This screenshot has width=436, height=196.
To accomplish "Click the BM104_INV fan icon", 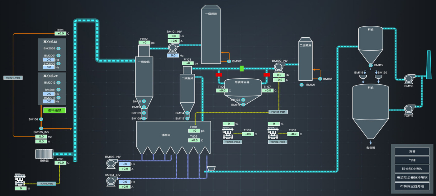I will pos(111,181).
